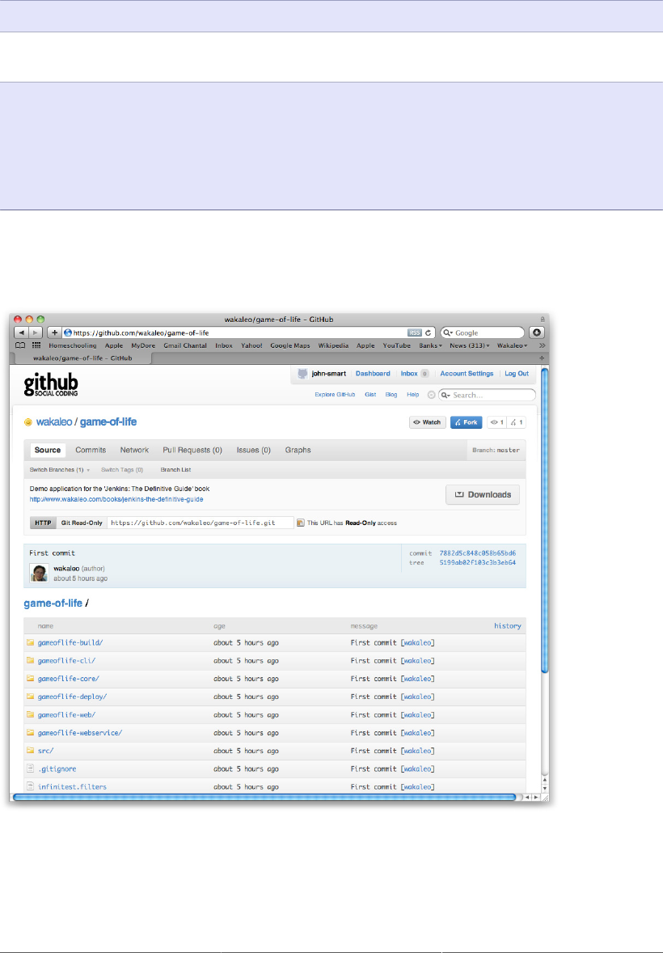Open the Explore GitHub link
663x953 pixels.
click(335, 395)
